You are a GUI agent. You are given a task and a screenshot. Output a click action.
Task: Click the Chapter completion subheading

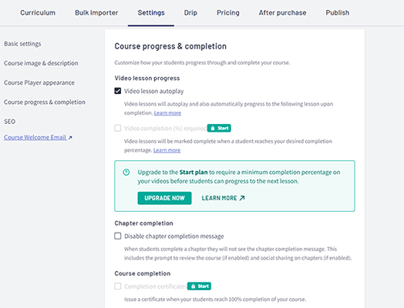click(143, 223)
